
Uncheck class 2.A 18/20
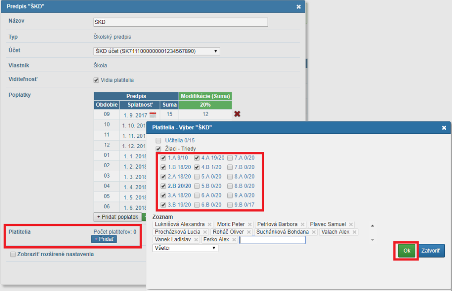163,177
